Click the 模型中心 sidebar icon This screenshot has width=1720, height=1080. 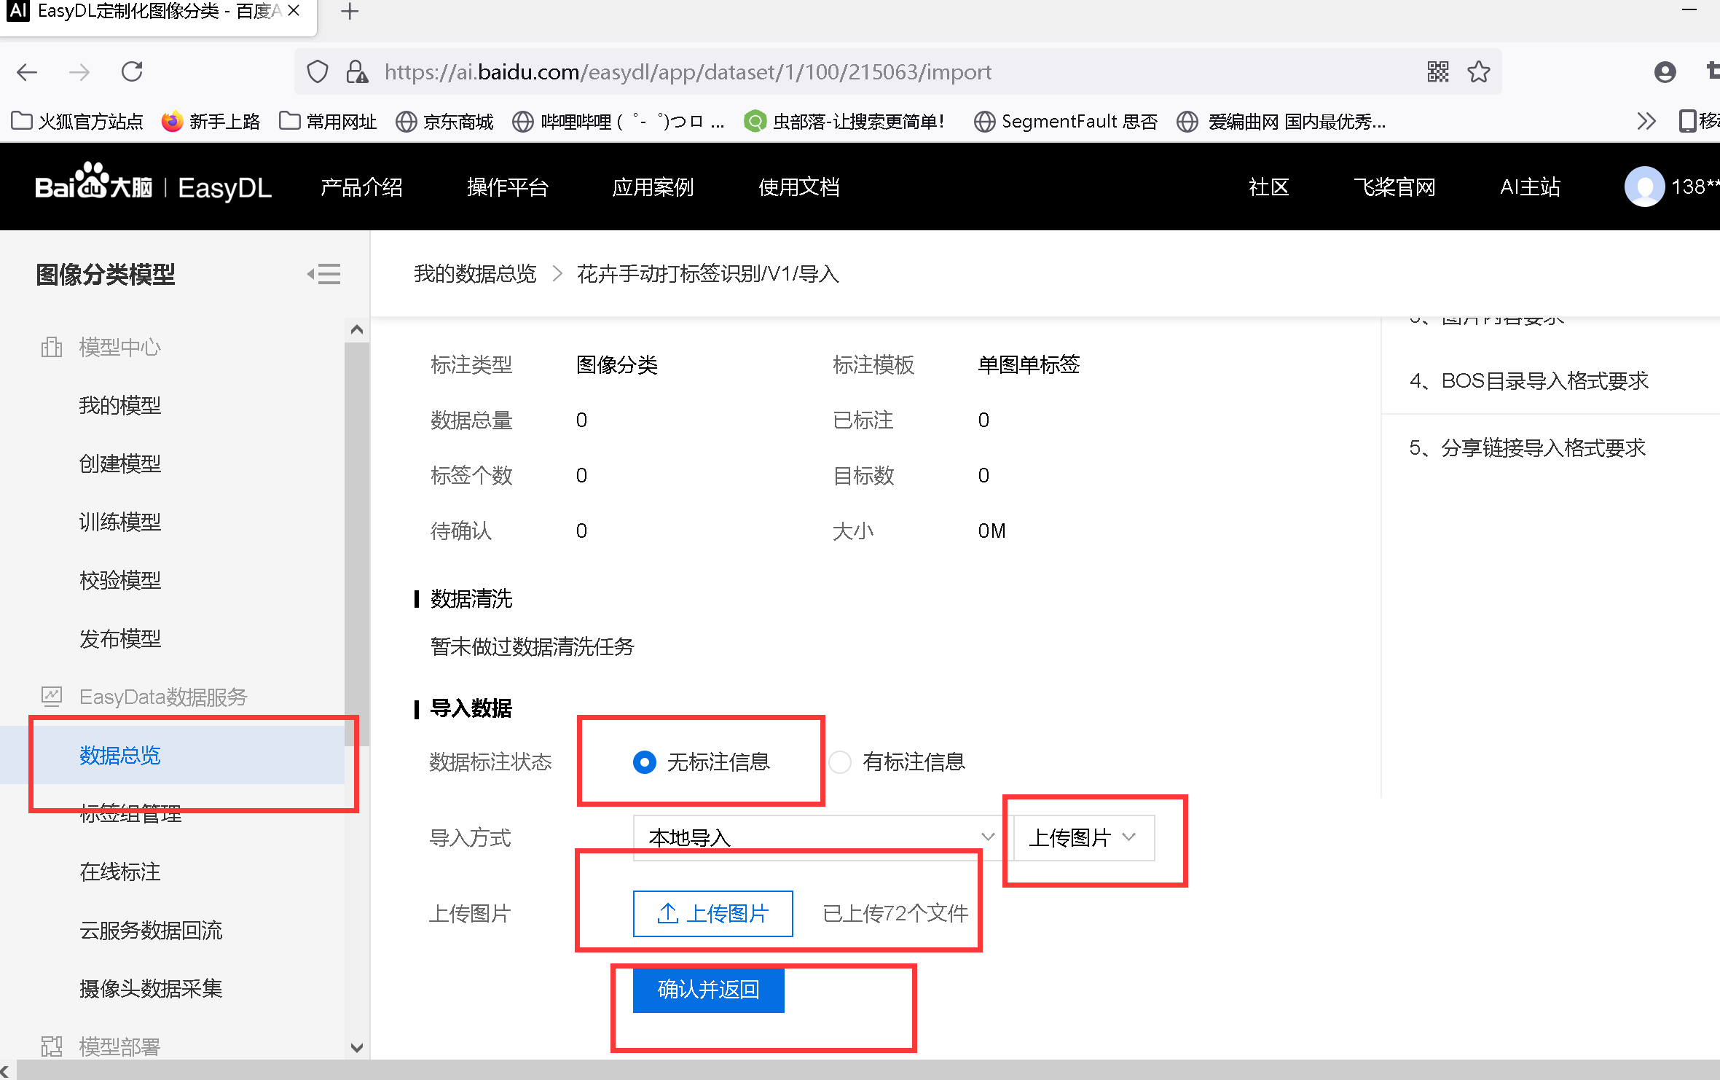[x=51, y=347]
